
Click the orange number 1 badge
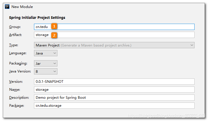click(x=54, y=26)
